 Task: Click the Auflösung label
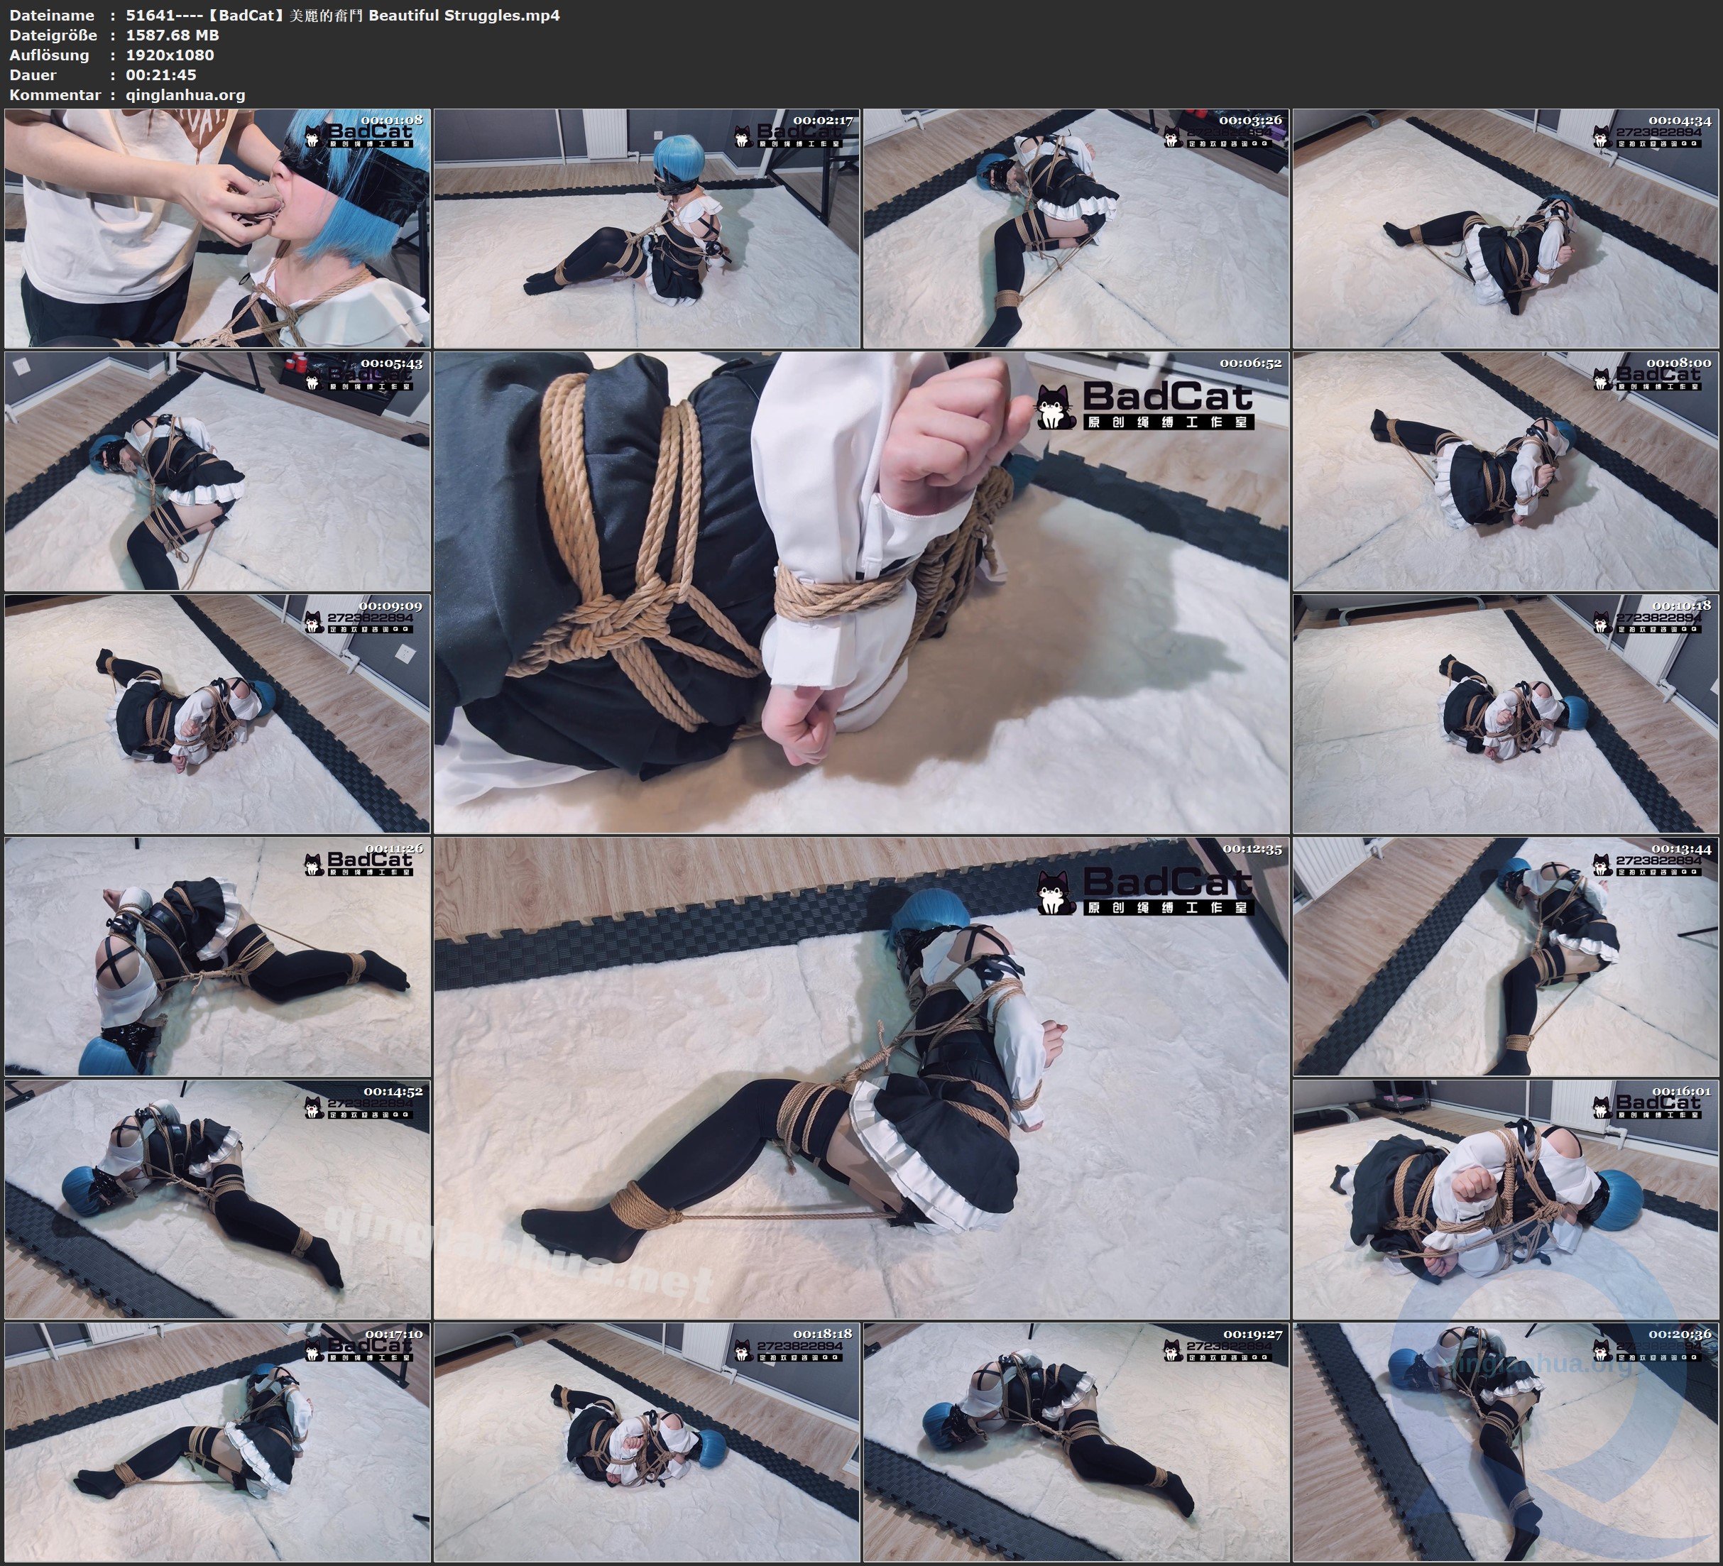[x=50, y=55]
